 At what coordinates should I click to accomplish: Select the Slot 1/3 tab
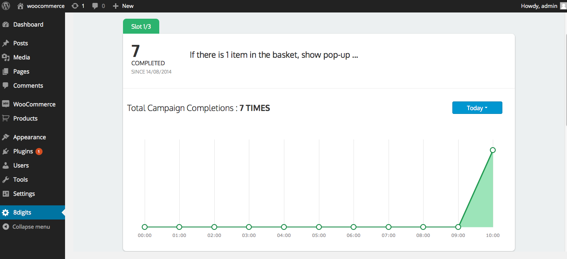click(x=141, y=26)
